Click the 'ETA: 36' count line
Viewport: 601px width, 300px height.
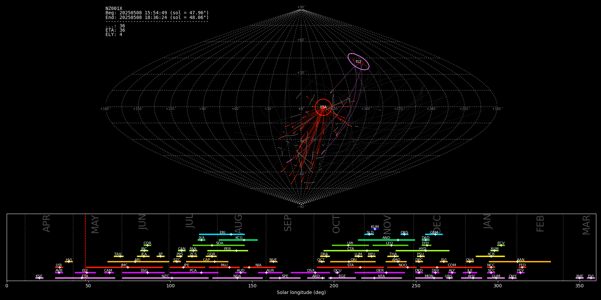click(x=115, y=30)
